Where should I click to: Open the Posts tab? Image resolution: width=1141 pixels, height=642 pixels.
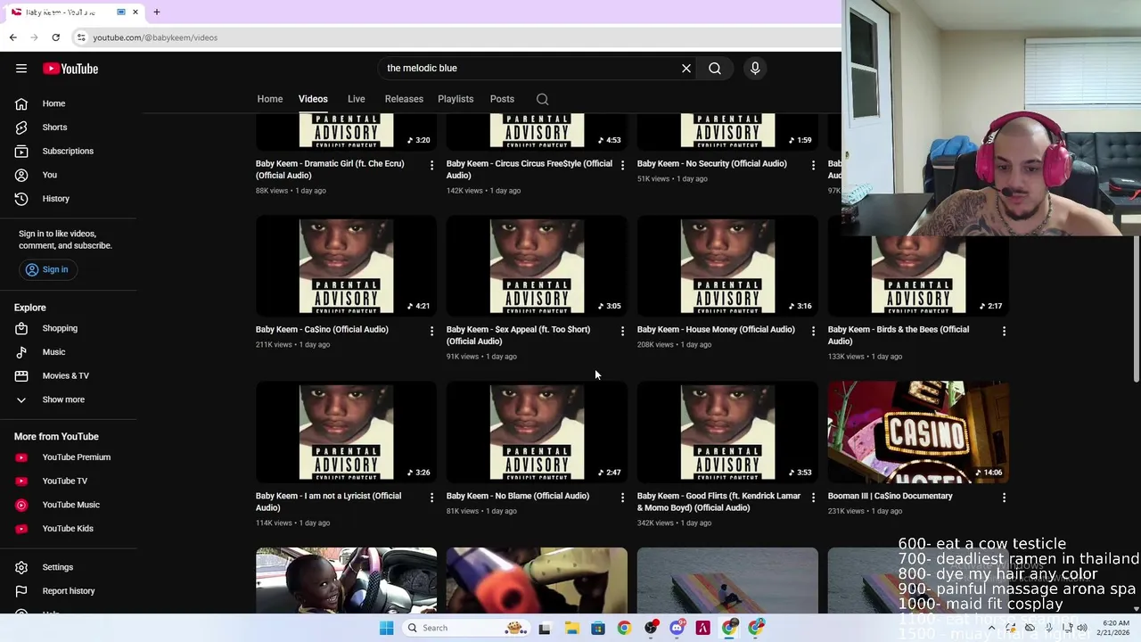point(502,99)
